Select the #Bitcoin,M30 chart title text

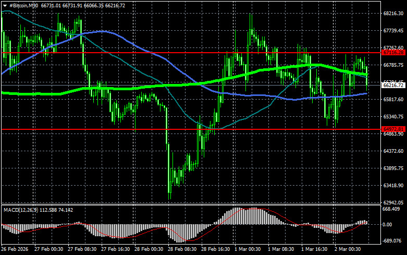click(x=23, y=5)
